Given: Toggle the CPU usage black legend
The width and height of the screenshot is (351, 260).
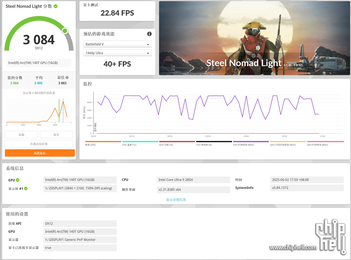Looking at the screenshot, I should click(214, 143).
